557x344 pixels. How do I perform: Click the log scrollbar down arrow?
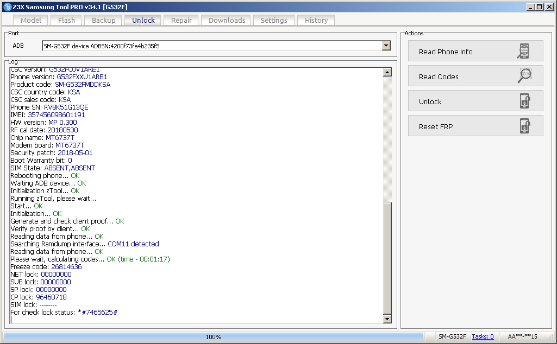tap(387, 318)
